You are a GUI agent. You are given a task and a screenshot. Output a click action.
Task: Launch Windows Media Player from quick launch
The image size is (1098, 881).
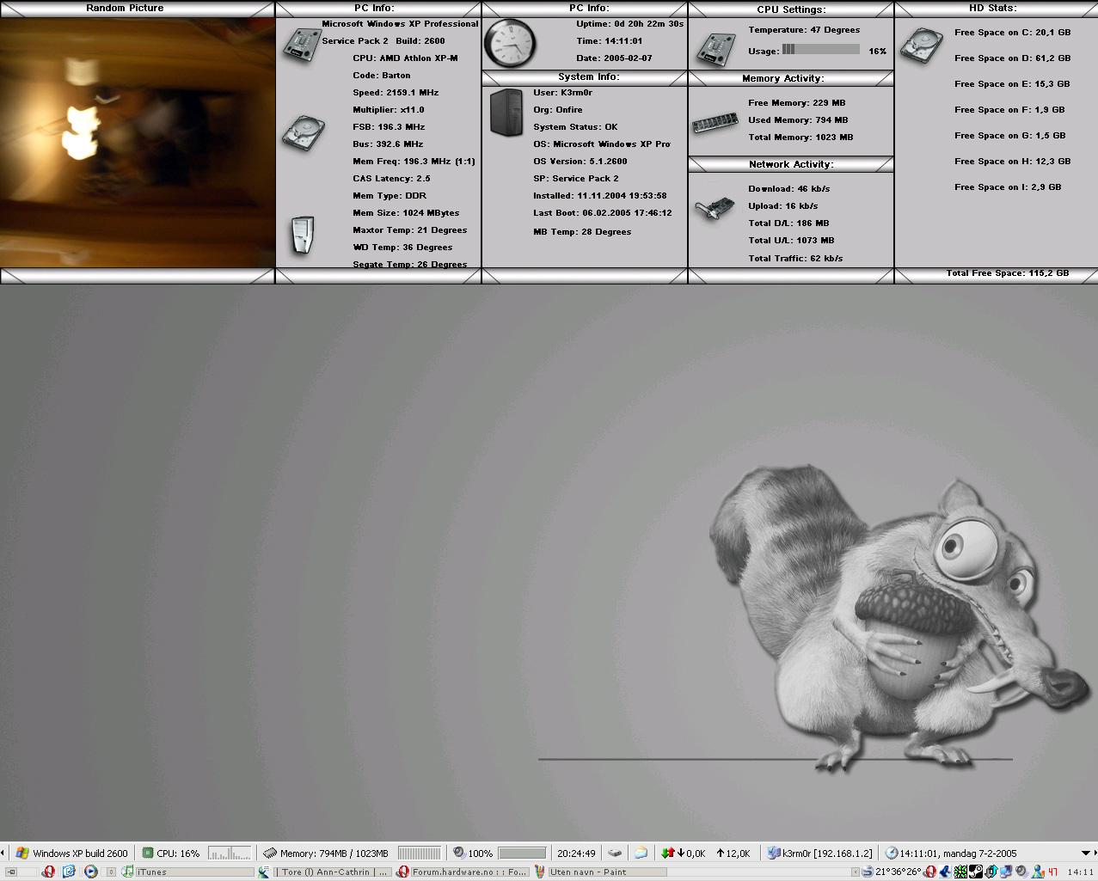pos(90,872)
